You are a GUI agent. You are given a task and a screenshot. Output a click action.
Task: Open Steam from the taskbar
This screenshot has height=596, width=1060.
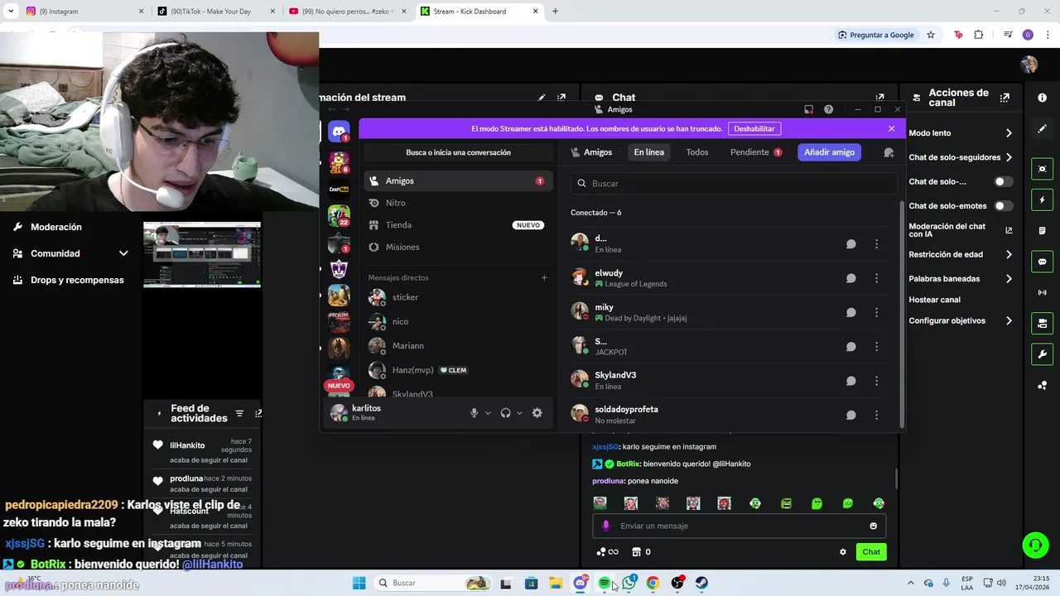coord(701,583)
